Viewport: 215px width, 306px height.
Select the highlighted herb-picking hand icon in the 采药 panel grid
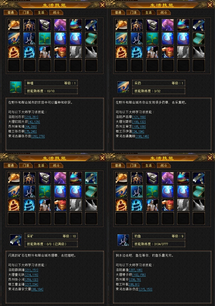pyautogui.click(x=121, y=39)
